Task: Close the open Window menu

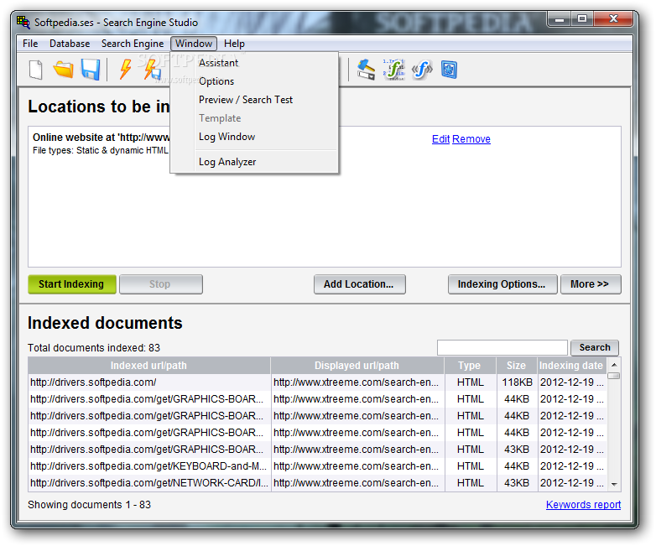Action: [193, 44]
